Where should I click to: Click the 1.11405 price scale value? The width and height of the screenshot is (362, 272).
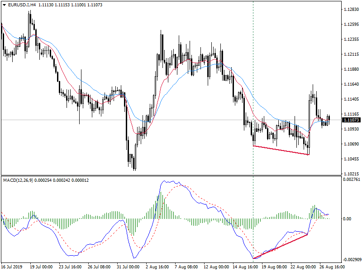pos(352,99)
